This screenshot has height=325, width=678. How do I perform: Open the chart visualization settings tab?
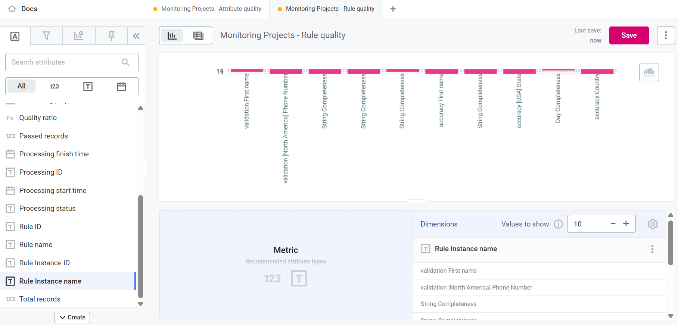(79, 36)
